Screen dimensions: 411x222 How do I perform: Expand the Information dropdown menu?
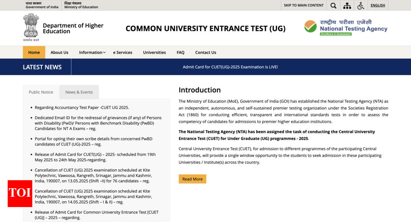[92, 53]
